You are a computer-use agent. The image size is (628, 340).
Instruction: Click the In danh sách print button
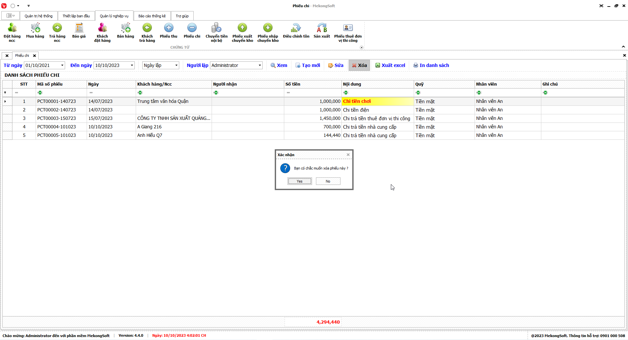pos(431,65)
